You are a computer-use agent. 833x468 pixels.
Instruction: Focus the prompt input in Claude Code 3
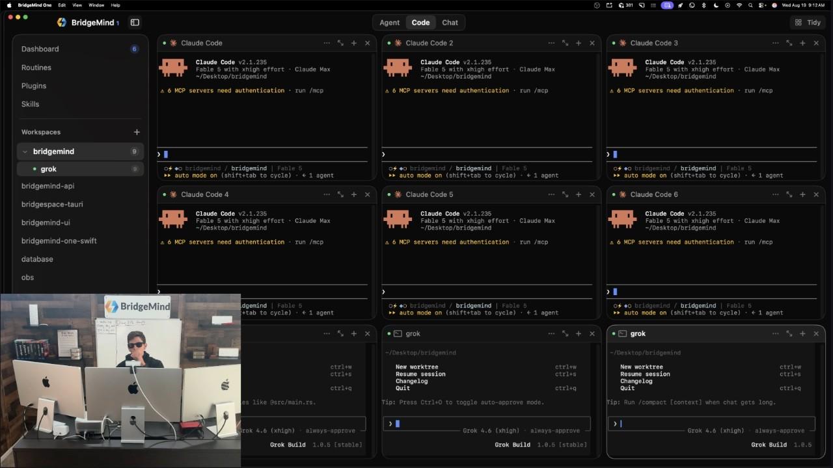pos(711,154)
